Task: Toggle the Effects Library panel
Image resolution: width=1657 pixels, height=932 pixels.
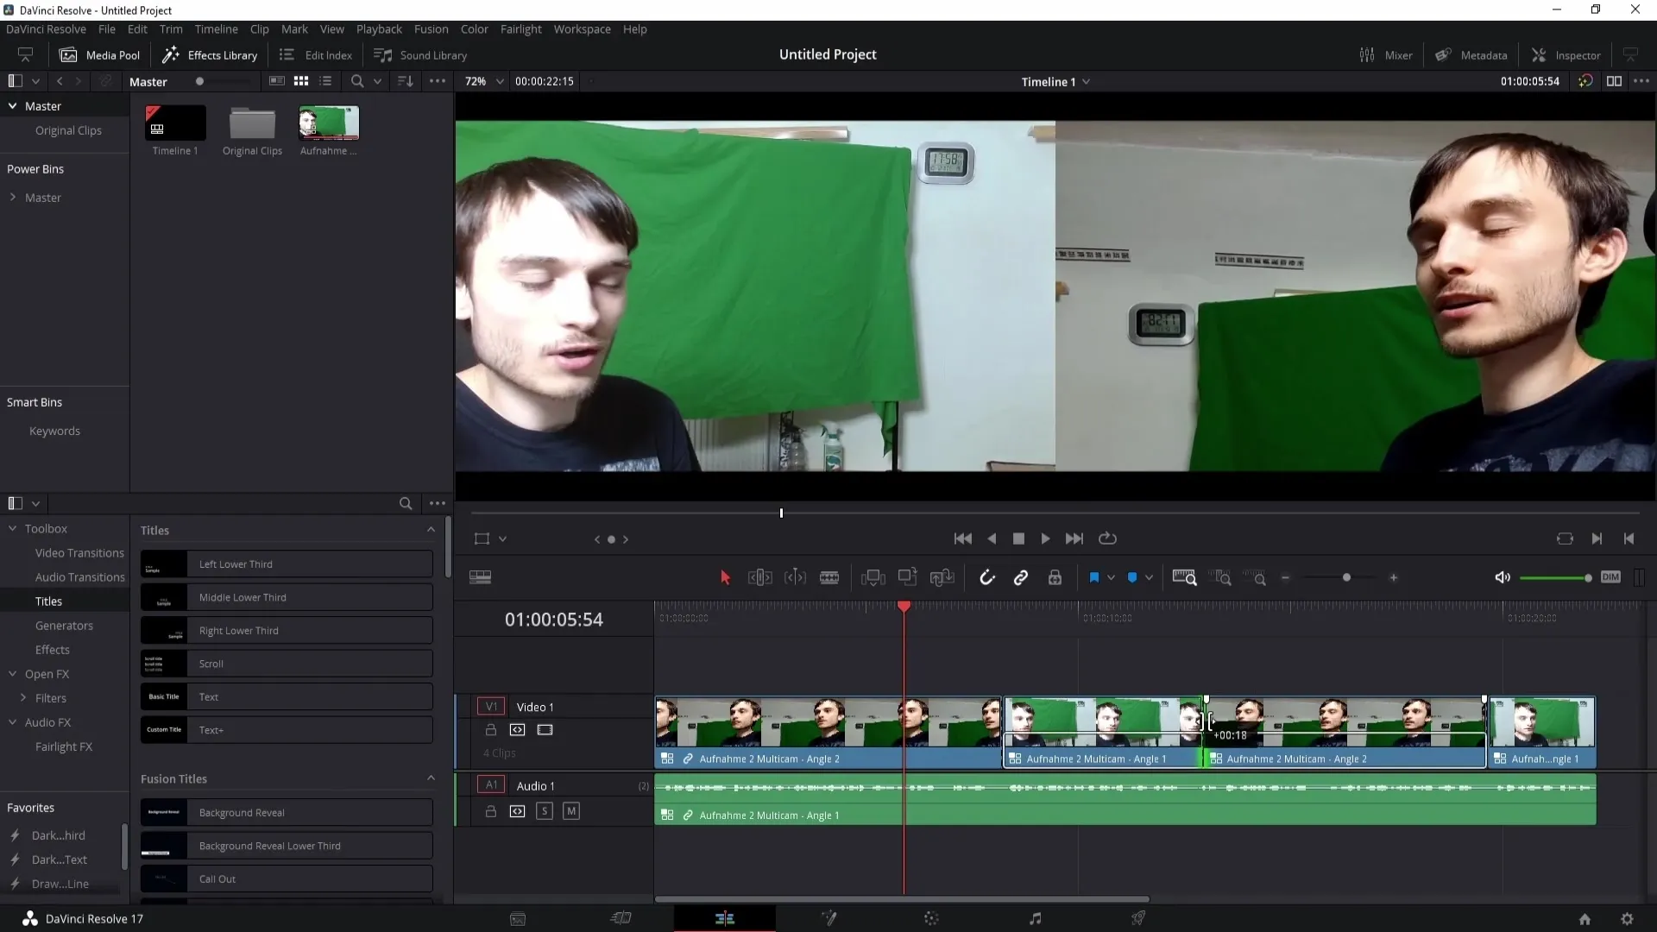Action: point(210,55)
